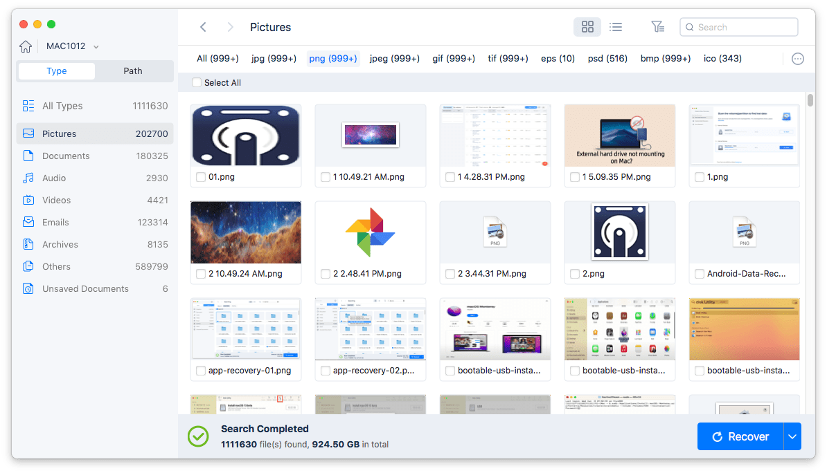Show more file types via ellipsis button
Screen dimensions: 827x473
797,59
